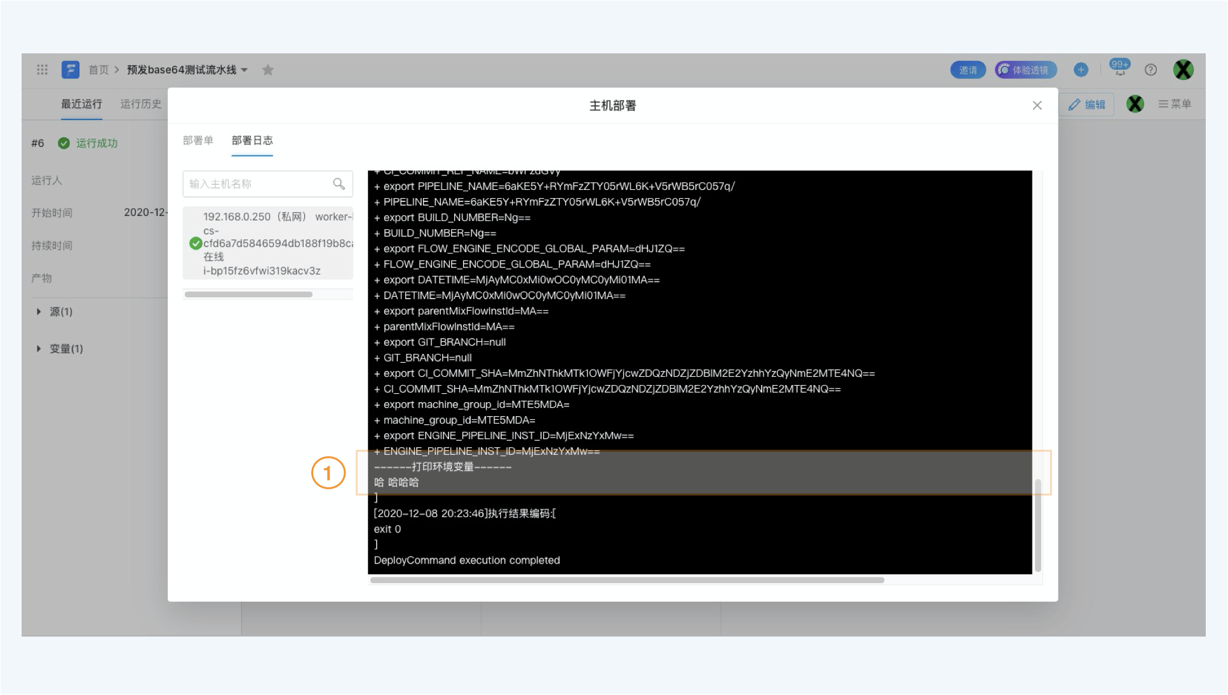Click the 运行成功 status text
The image size is (1228, 695).
97,143
